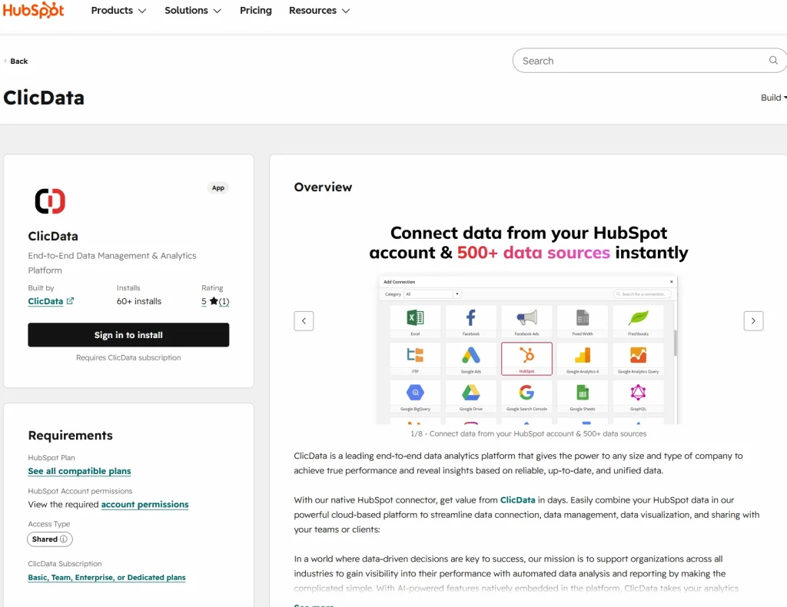This screenshot has width=787, height=607.
Task: Click the Shared access type badge
Action: pyautogui.click(x=50, y=539)
